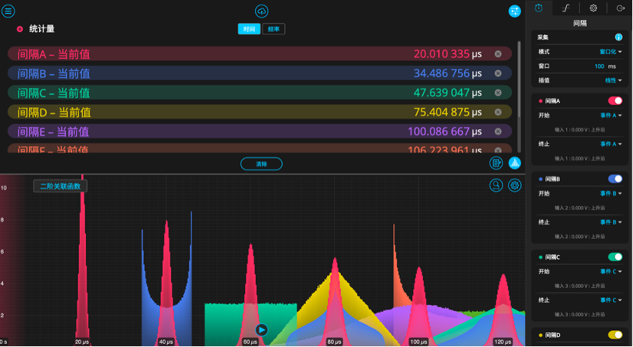633x347 pixels.
Task: Open chart settings gear icon
Action: (x=515, y=185)
